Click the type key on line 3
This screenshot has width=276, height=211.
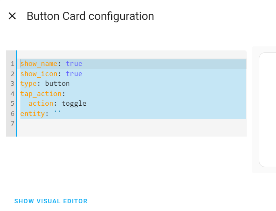tap(29, 84)
